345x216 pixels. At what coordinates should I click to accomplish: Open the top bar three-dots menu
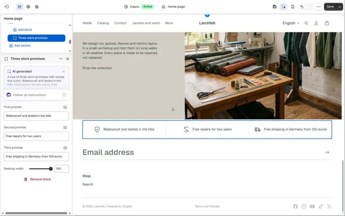pyautogui.click(x=319, y=7)
